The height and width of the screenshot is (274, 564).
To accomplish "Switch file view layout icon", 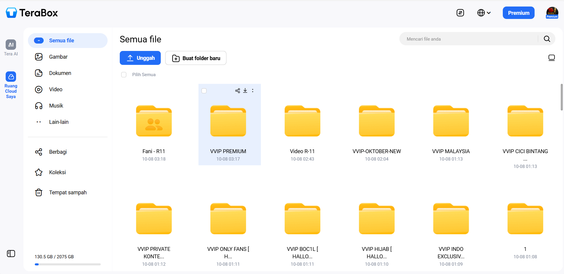I will [552, 58].
